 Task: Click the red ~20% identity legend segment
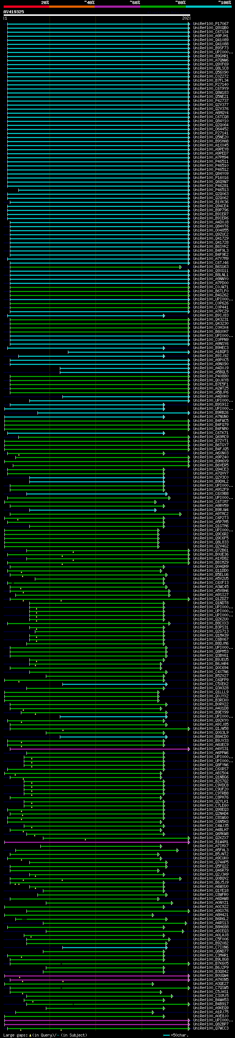[26, 7]
